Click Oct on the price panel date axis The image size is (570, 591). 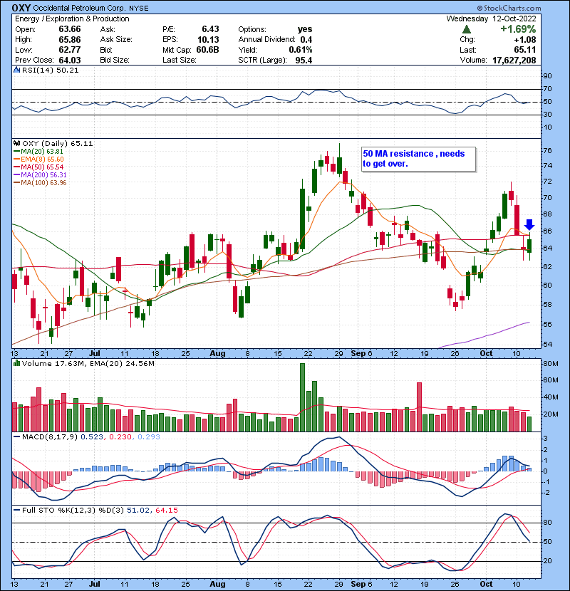pyautogui.click(x=486, y=354)
